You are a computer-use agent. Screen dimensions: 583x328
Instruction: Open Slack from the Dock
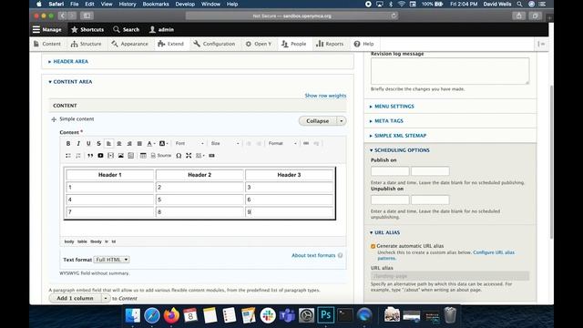(268, 315)
